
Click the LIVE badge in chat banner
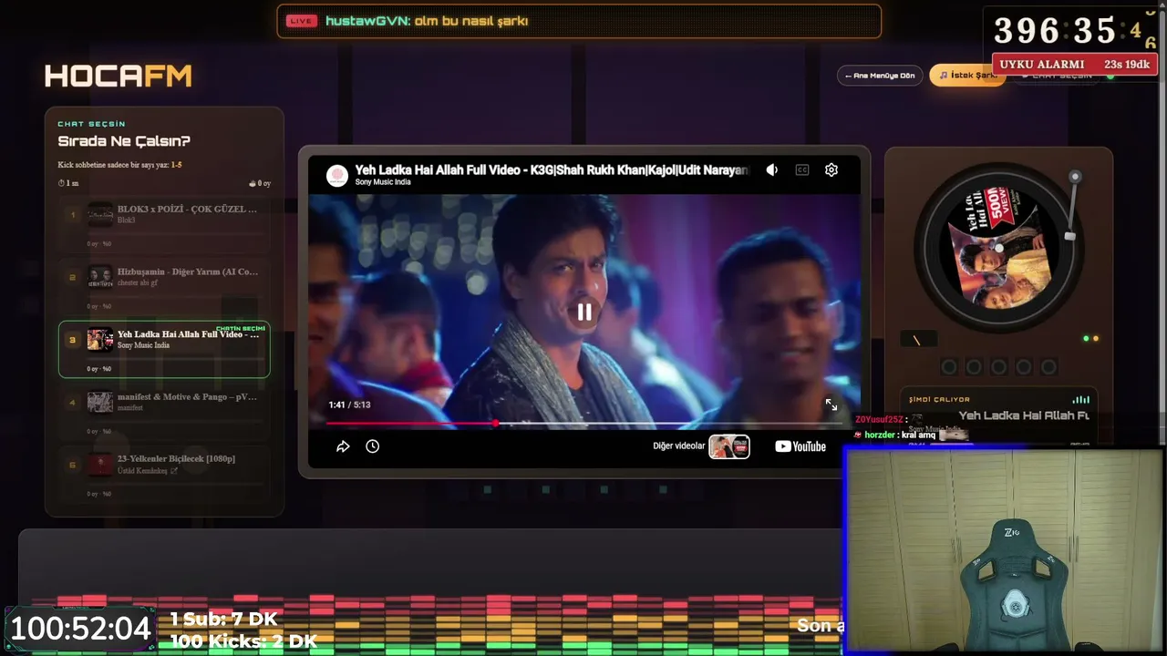(301, 21)
